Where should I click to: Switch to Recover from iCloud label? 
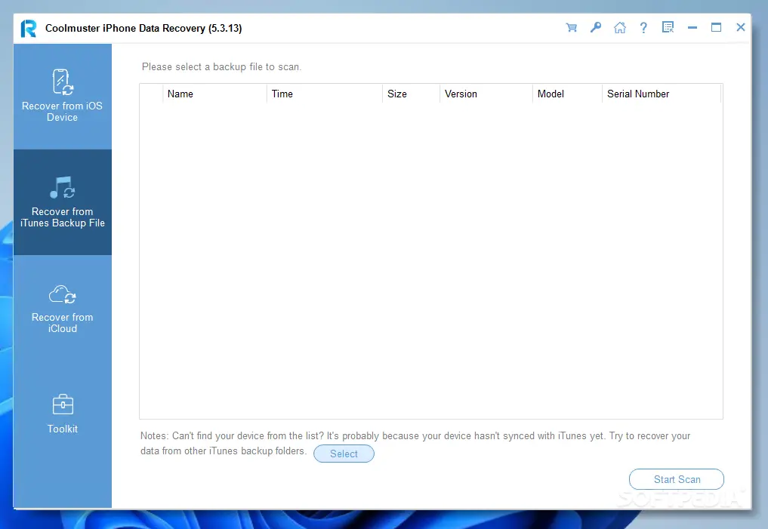[x=62, y=323]
